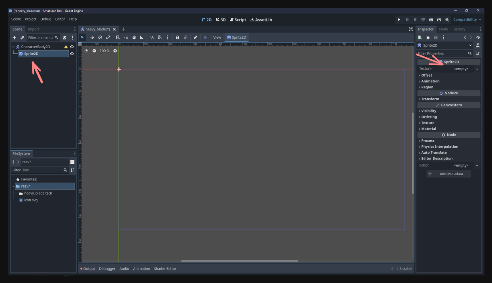
Task: Open the Shader Editor bottom panel
Action: [x=165, y=269]
